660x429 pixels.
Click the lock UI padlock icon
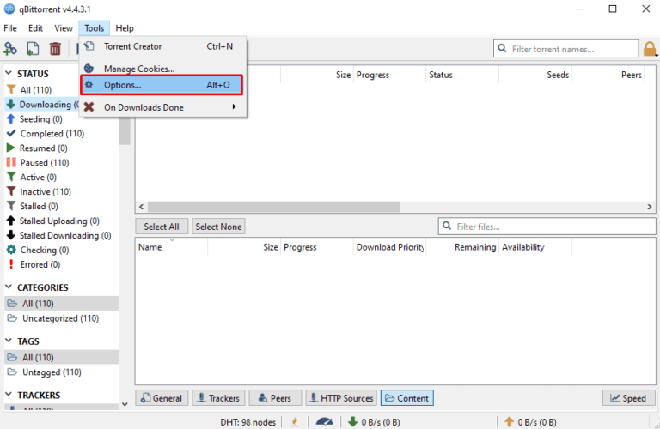click(x=650, y=49)
